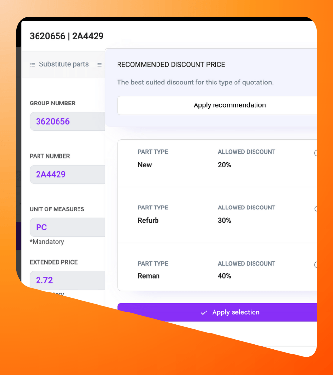Click the 30% allowed discount value
Image resolution: width=333 pixels, height=375 pixels.
click(x=224, y=220)
